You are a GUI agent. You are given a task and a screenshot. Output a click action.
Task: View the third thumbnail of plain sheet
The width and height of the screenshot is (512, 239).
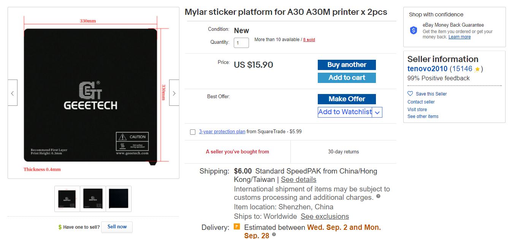pos(119,199)
